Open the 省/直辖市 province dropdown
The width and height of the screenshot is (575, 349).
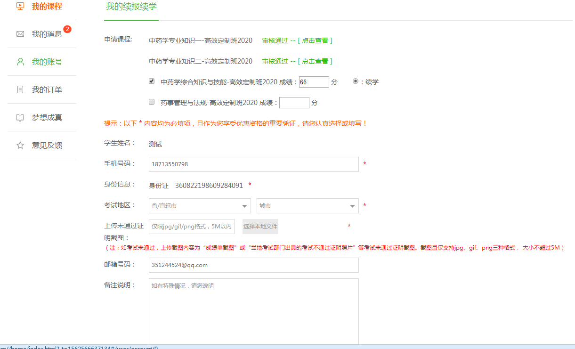pyautogui.click(x=200, y=206)
